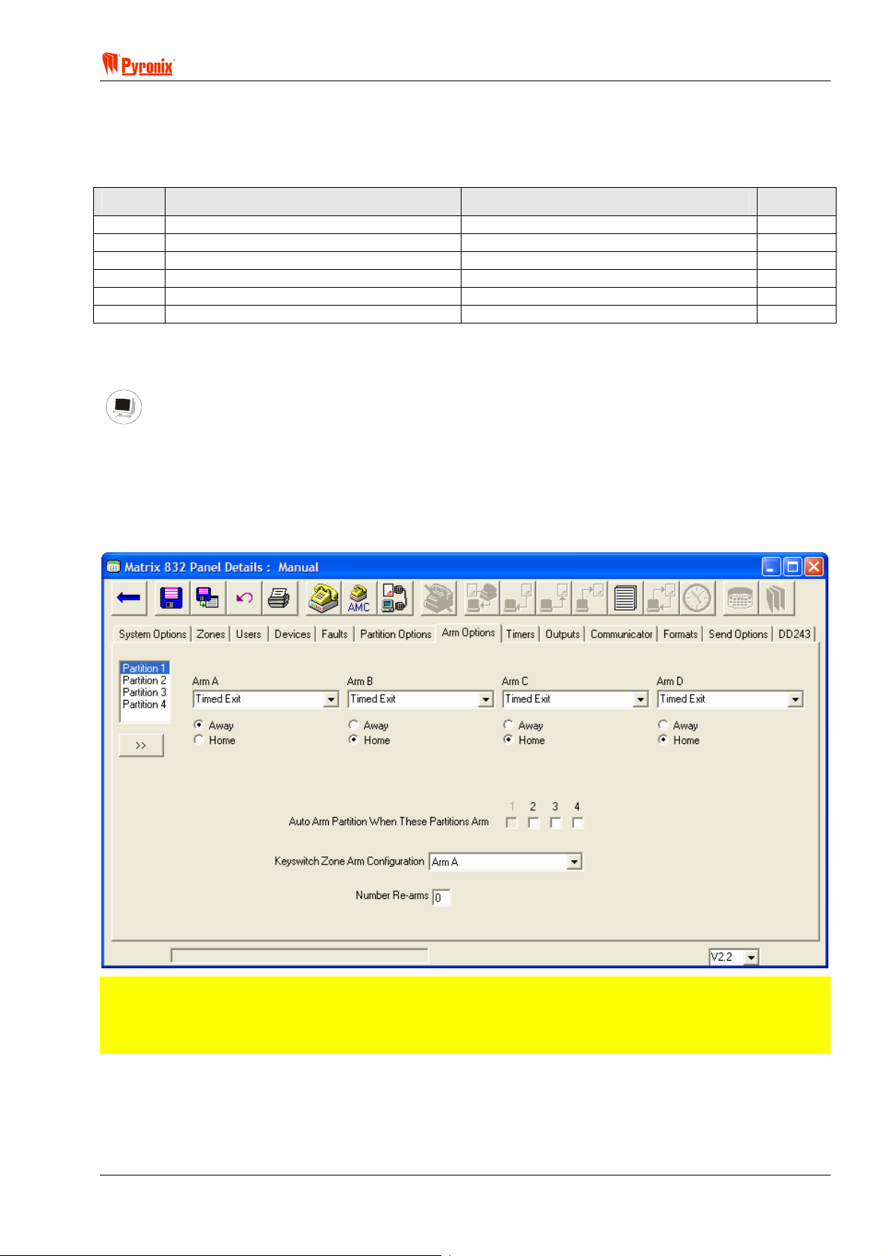Click the yellow telephone dial icon

click(324, 598)
